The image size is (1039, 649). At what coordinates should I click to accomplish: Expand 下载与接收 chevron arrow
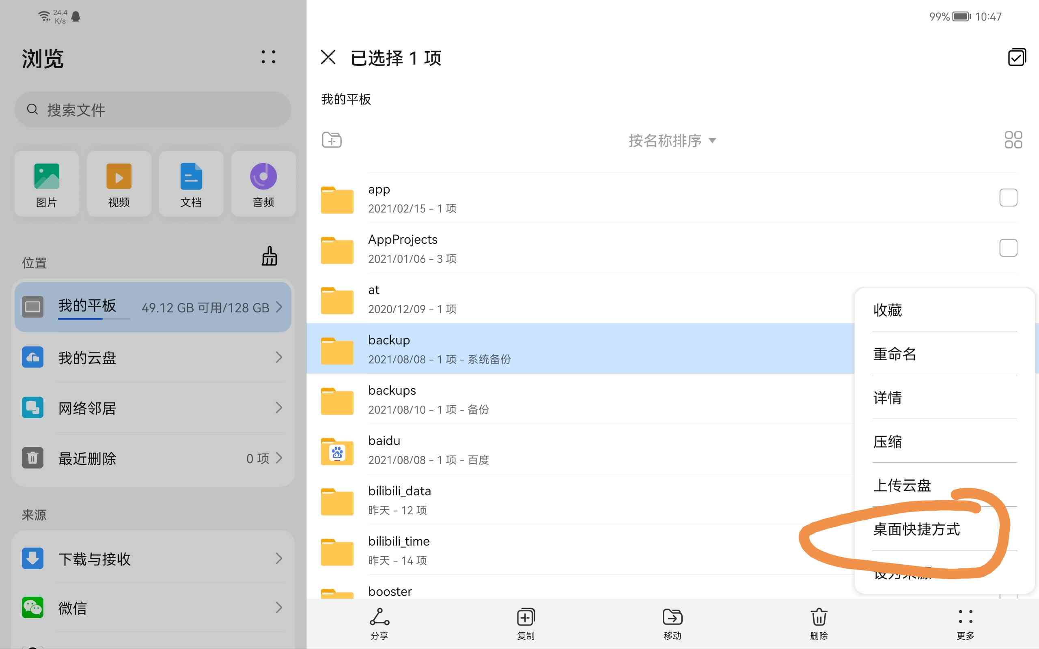tap(279, 559)
